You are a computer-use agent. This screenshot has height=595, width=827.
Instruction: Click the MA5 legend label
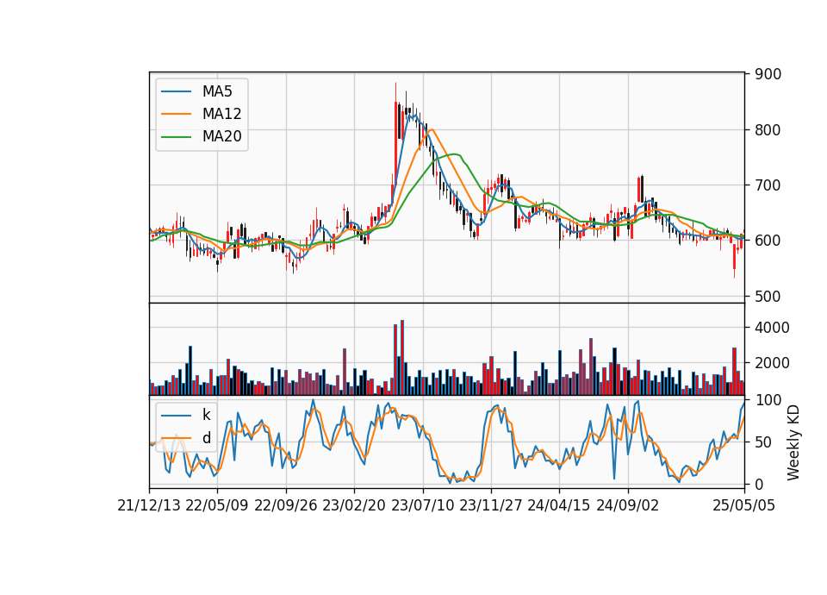217,91
